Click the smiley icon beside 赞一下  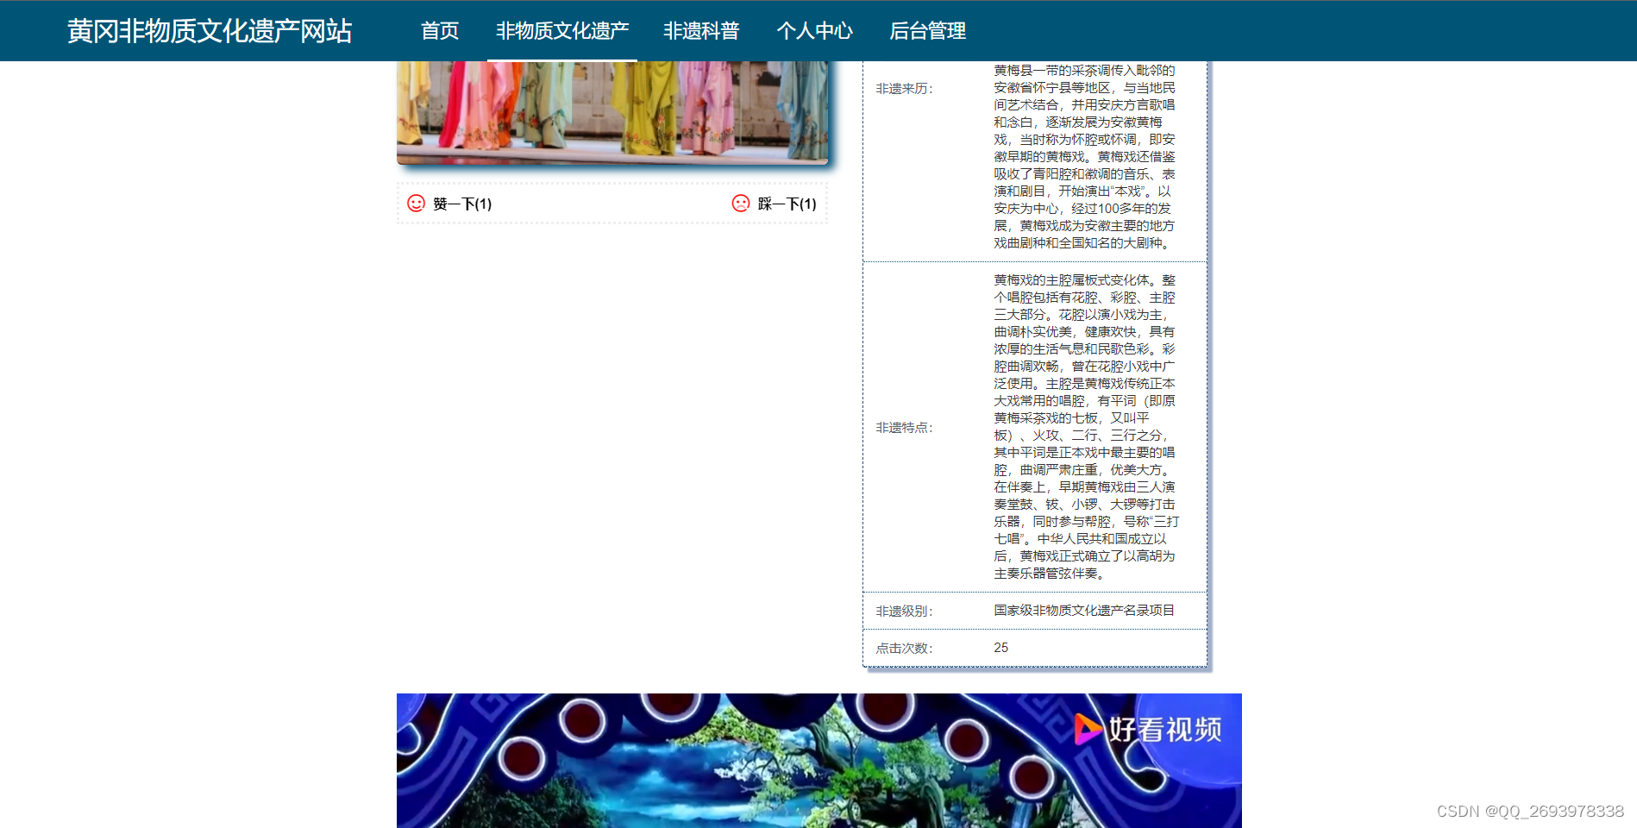coord(417,204)
